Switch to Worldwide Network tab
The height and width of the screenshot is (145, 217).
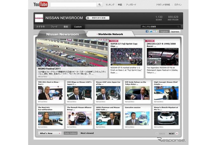tap(111, 34)
